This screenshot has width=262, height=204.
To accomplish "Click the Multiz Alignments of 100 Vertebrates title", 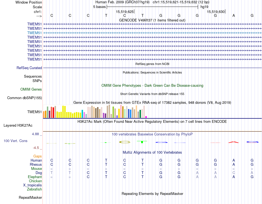I will coord(152,152).
